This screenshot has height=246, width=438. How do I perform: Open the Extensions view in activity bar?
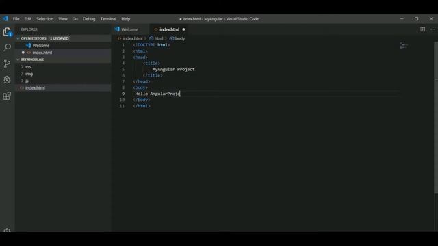point(7,96)
